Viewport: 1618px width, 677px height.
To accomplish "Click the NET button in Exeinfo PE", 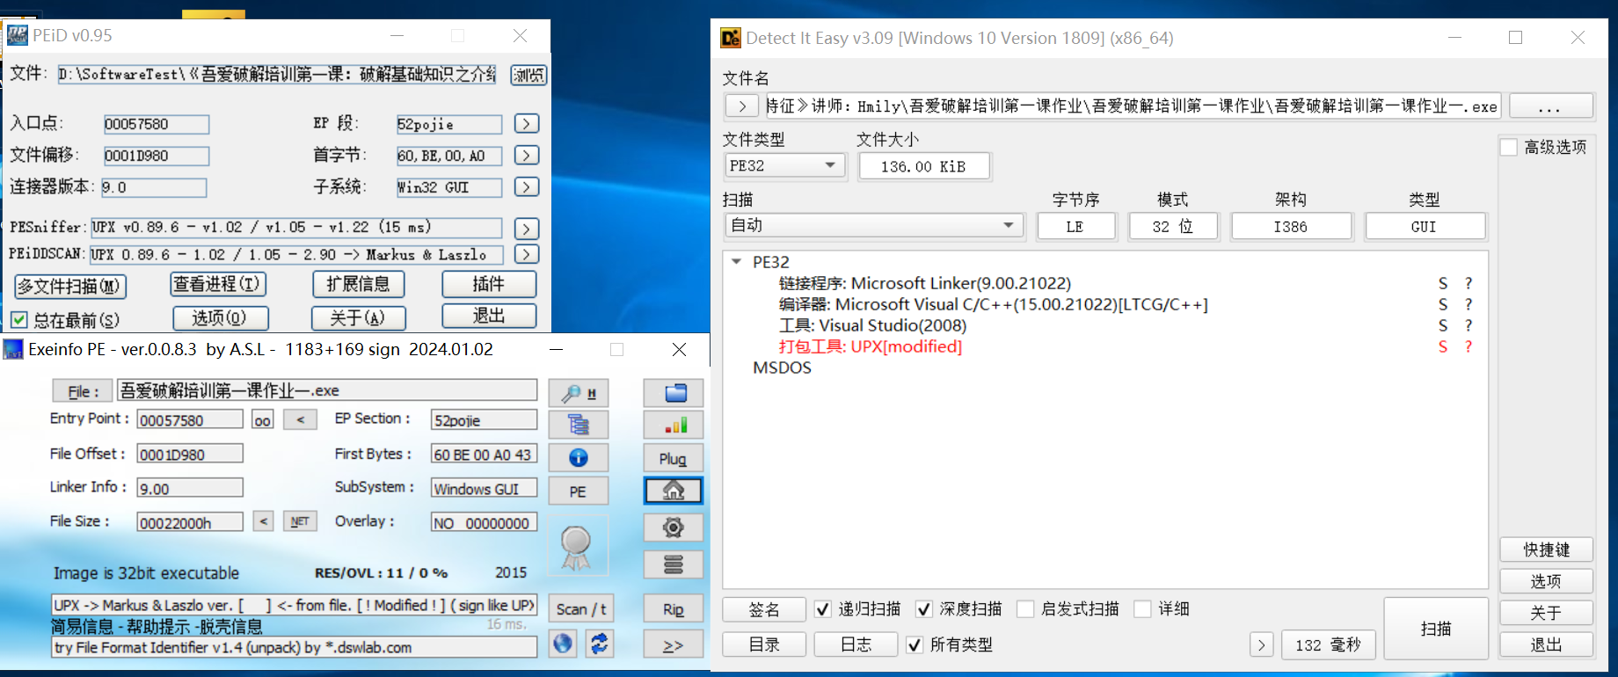I will click(300, 521).
